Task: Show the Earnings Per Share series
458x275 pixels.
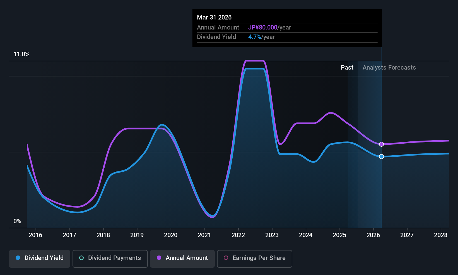Action: [254, 259]
